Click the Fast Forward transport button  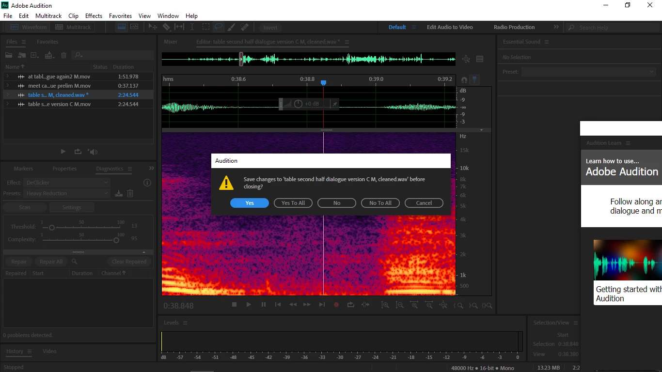tap(307, 305)
